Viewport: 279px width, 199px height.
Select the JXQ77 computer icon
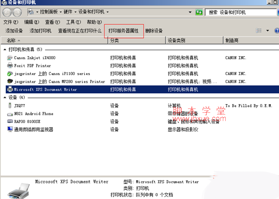pos(10,105)
